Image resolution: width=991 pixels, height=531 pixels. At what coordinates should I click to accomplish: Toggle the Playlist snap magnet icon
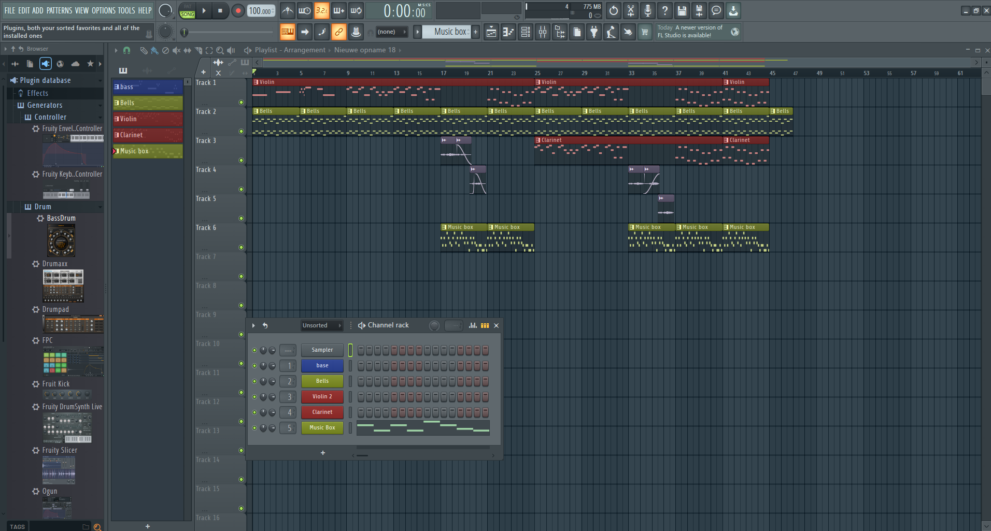click(x=126, y=50)
